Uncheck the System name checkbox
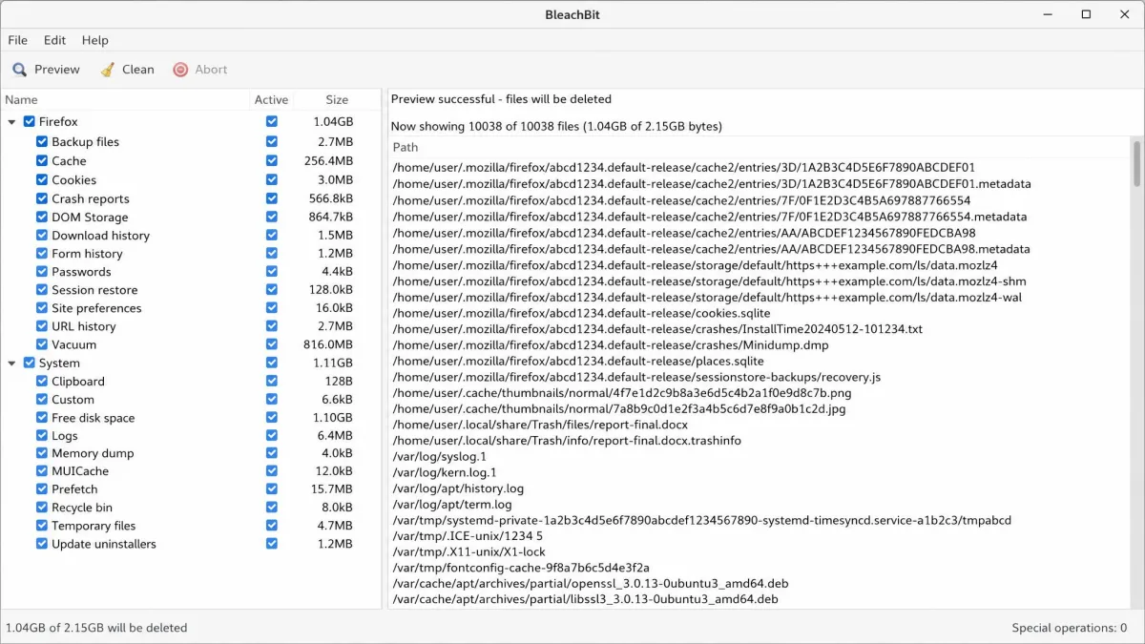This screenshot has height=644, width=1145. point(30,364)
